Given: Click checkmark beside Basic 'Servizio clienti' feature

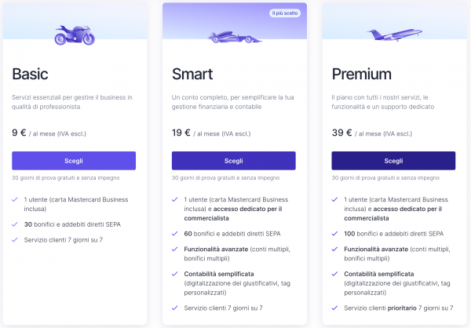Looking at the screenshot, I should pyautogui.click(x=16, y=239).
